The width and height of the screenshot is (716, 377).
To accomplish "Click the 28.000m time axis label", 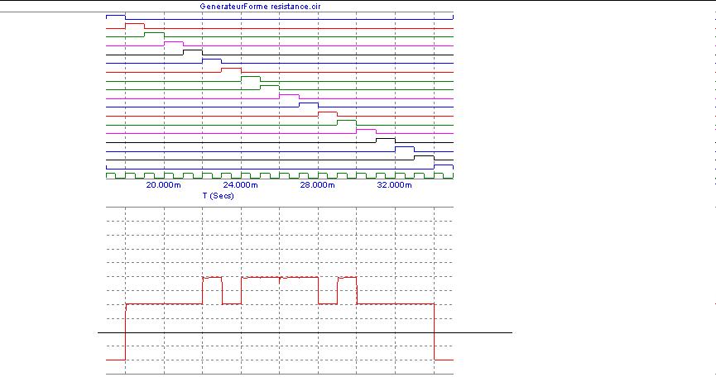I will pyautogui.click(x=317, y=185).
